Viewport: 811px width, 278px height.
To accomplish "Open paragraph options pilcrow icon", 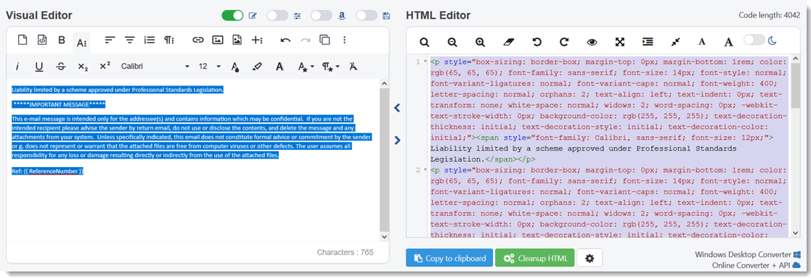I will point(169,40).
